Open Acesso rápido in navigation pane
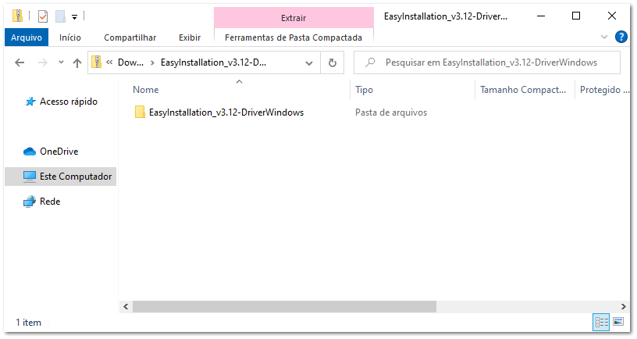637x339 pixels. [69, 102]
